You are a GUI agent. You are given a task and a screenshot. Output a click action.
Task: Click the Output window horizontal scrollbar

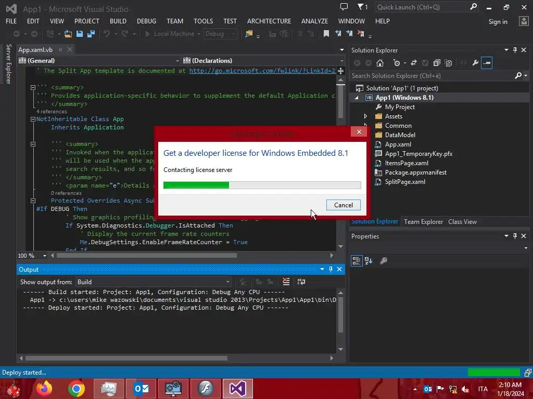176,358
